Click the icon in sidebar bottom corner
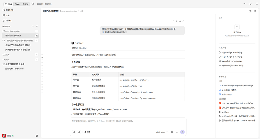This screenshot has height=139, width=260. (x=37, y=136)
